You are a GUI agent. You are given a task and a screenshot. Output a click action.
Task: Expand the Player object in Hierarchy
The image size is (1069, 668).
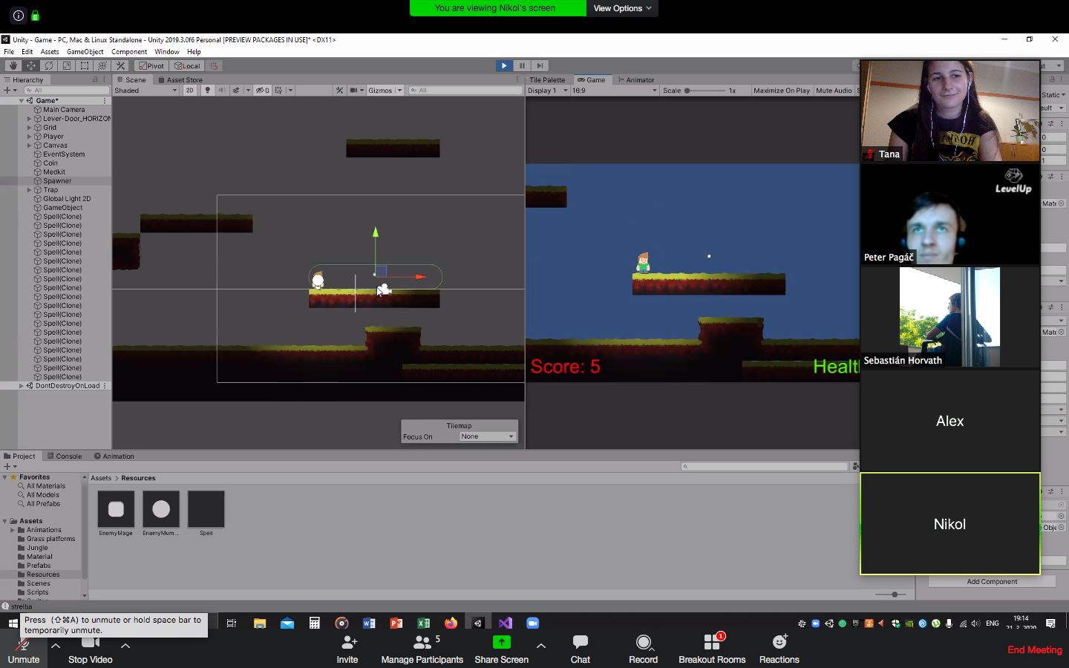29,137
